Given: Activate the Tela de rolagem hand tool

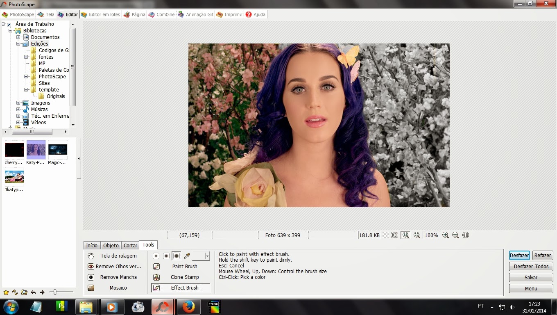Looking at the screenshot, I should [115, 256].
